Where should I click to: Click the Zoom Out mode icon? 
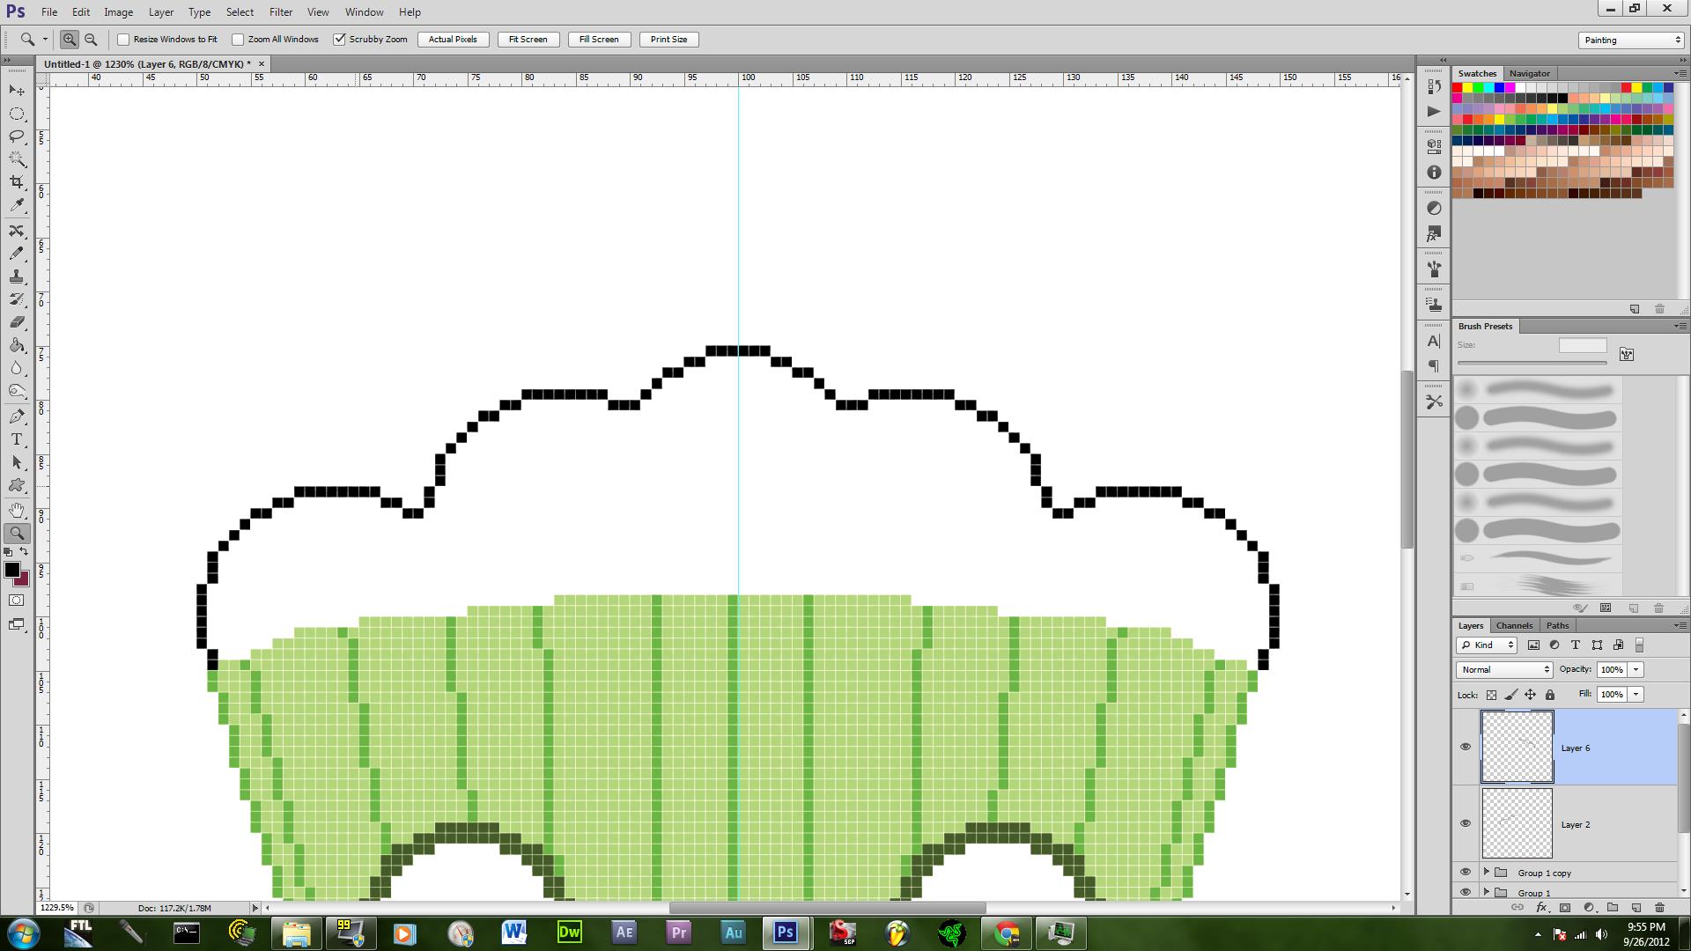[x=90, y=39]
